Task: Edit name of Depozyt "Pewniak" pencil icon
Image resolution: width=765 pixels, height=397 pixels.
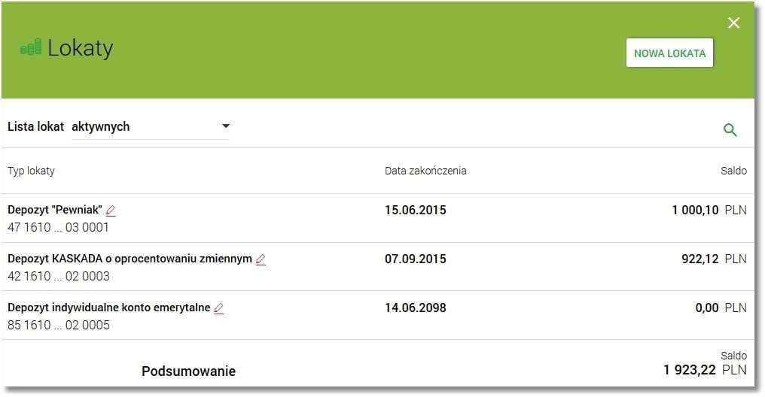Action: tap(111, 211)
